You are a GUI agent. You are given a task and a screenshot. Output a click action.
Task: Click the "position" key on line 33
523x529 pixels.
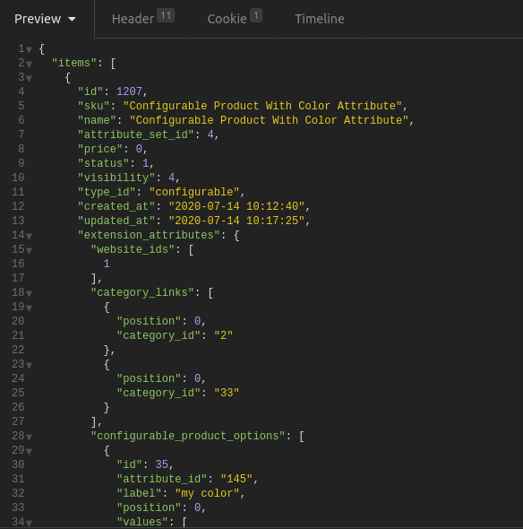coord(149,507)
